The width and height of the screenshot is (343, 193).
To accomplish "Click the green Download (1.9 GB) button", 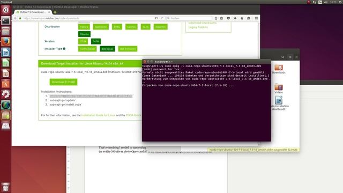I will (x=63, y=82).
